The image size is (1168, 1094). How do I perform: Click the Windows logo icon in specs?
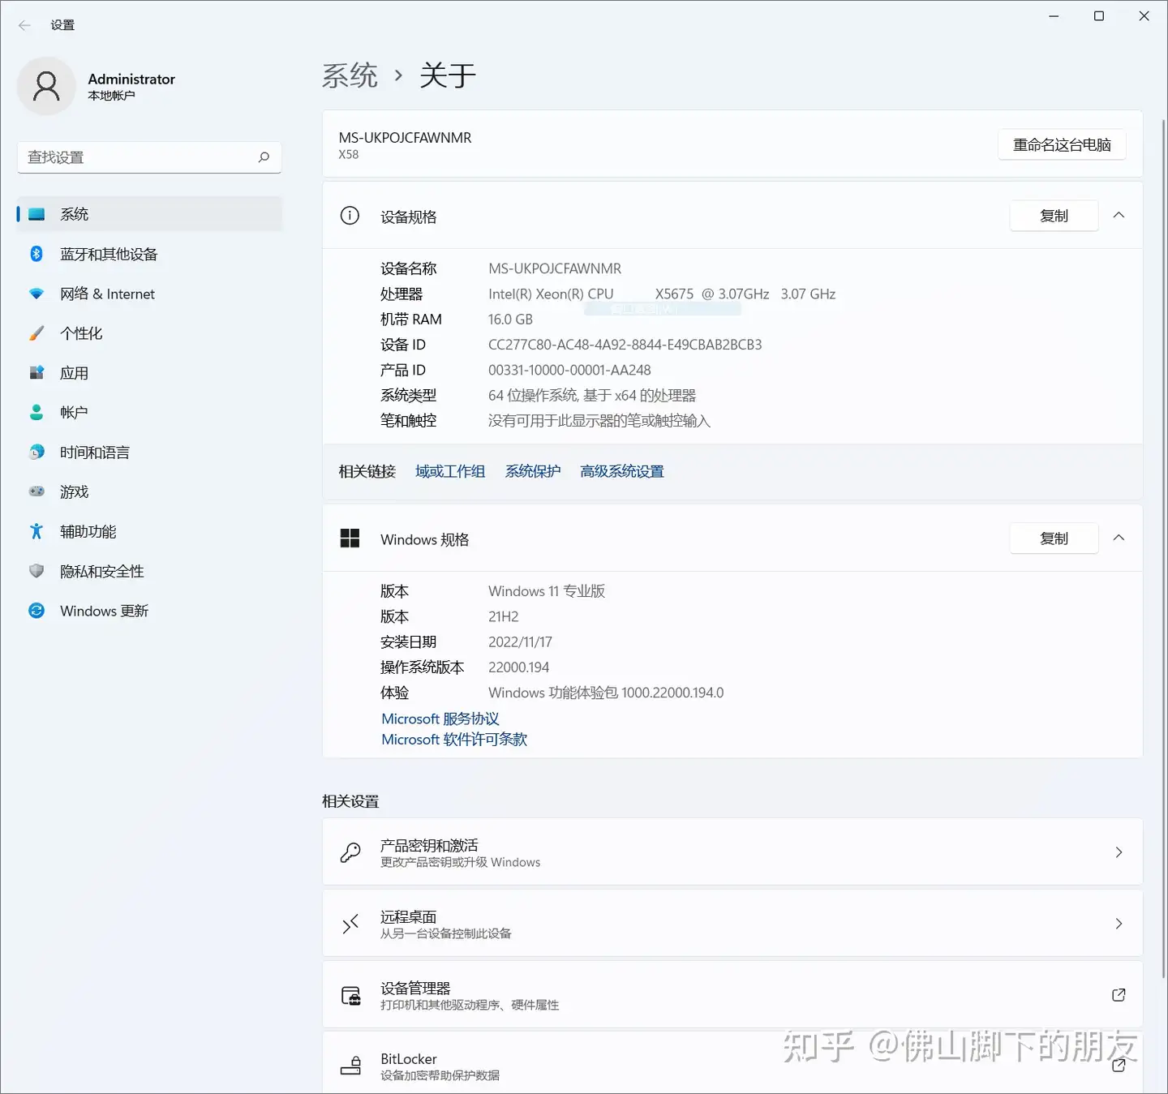pos(350,538)
